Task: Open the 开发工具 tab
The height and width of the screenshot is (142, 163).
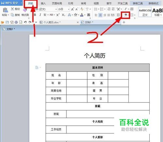Action: [x=123, y=4]
